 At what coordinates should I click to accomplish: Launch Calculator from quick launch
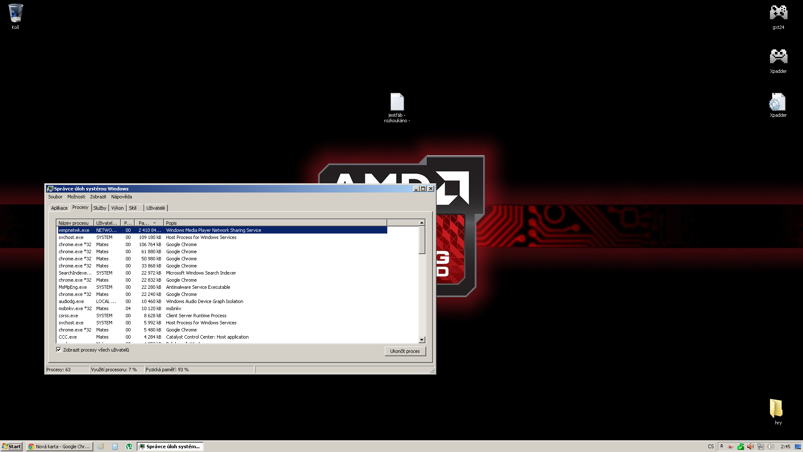[x=115, y=447]
